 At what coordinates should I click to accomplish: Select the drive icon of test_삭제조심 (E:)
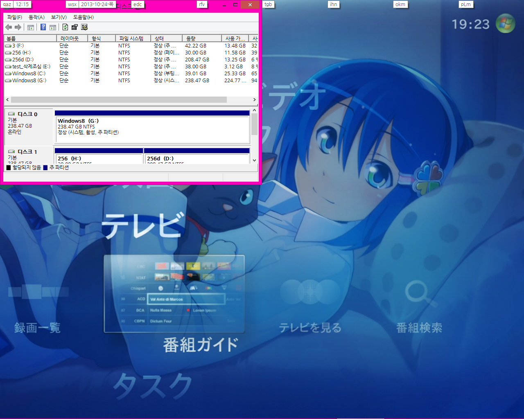tap(8, 67)
